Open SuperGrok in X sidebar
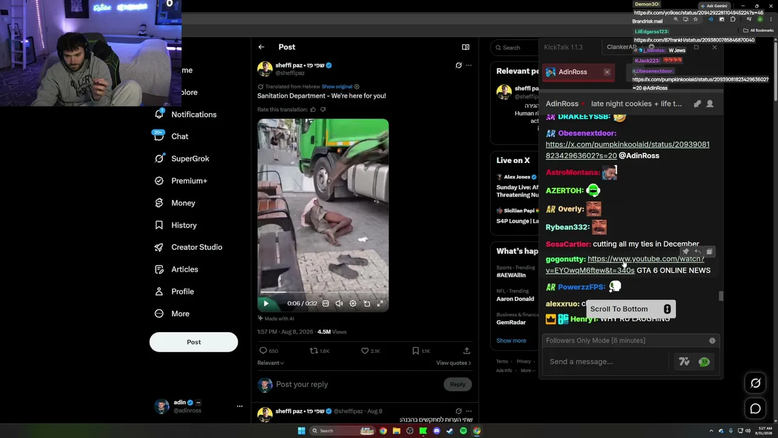The height and width of the screenshot is (438, 778). (182, 159)
